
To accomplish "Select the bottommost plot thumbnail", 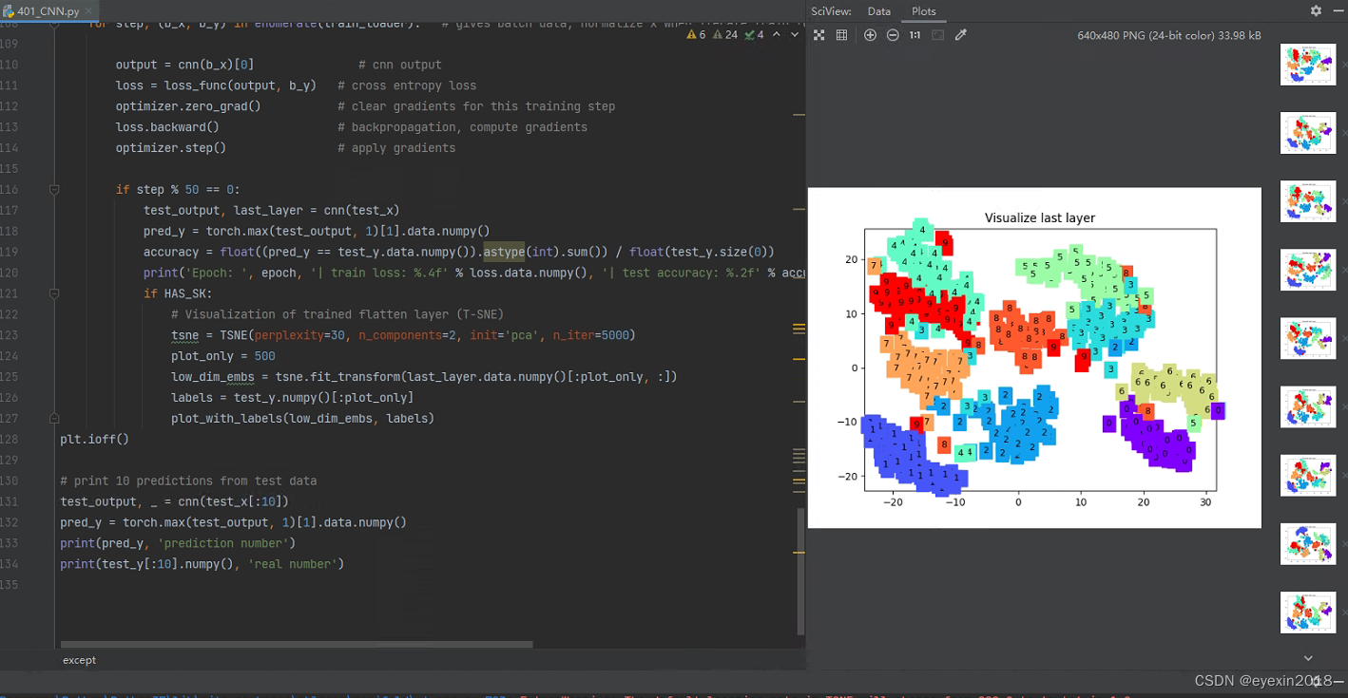I will click(1308, 613).
